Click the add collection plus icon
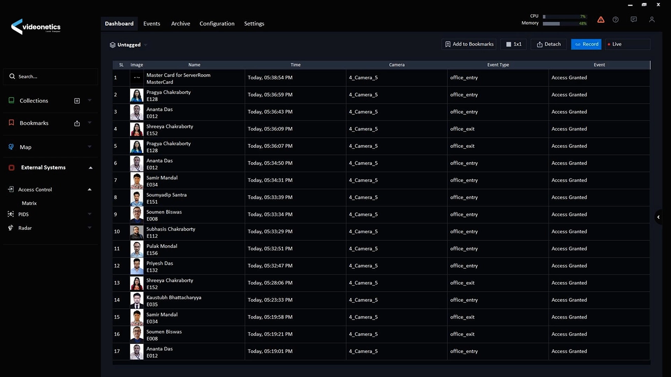 click(77, 101)
